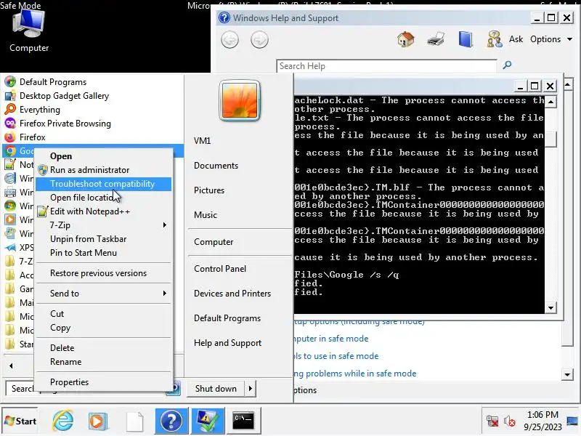Viewport: 581px width, 436px height.
Task: Open Control Panel
Action: point(220,269)
